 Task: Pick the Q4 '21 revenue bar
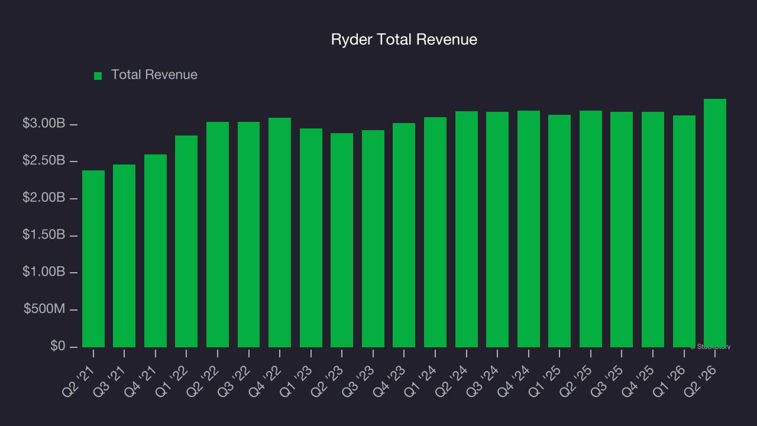(x=156, y=251)
